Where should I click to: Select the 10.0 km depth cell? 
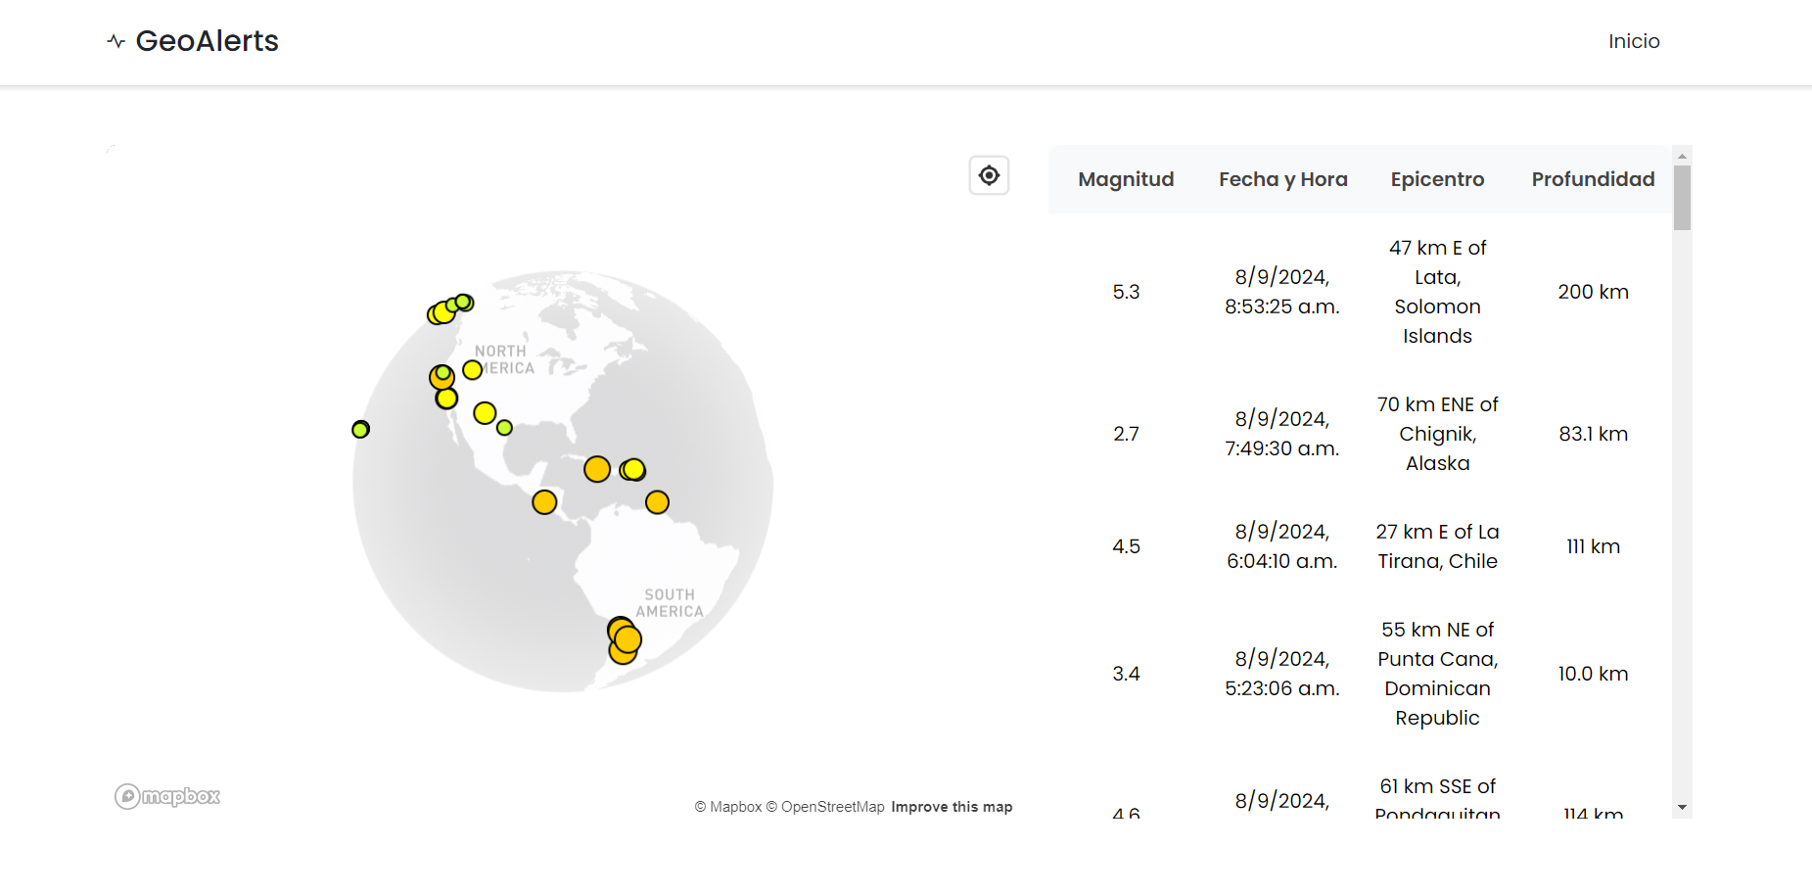tap(1593, 674)
